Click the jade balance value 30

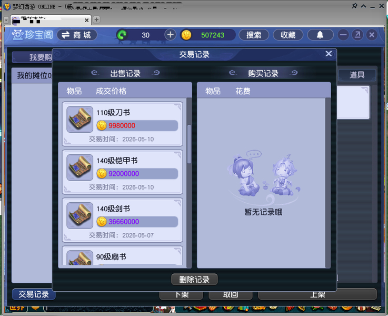pos(145,35)
